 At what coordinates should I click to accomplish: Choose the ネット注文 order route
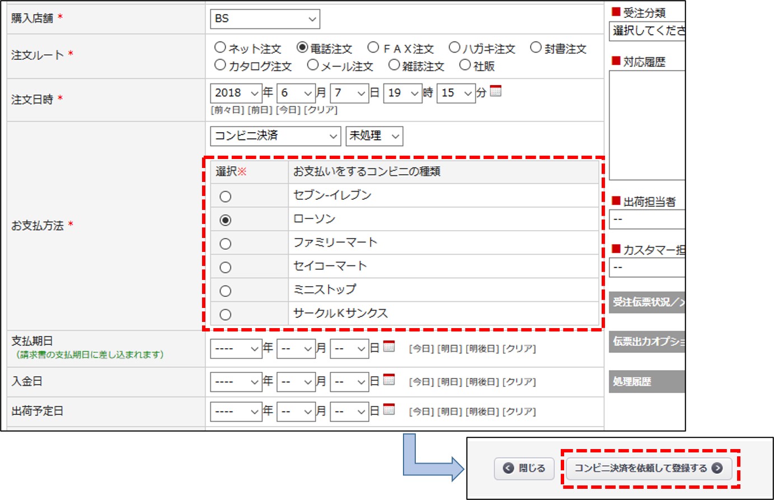tap(220, 48)
